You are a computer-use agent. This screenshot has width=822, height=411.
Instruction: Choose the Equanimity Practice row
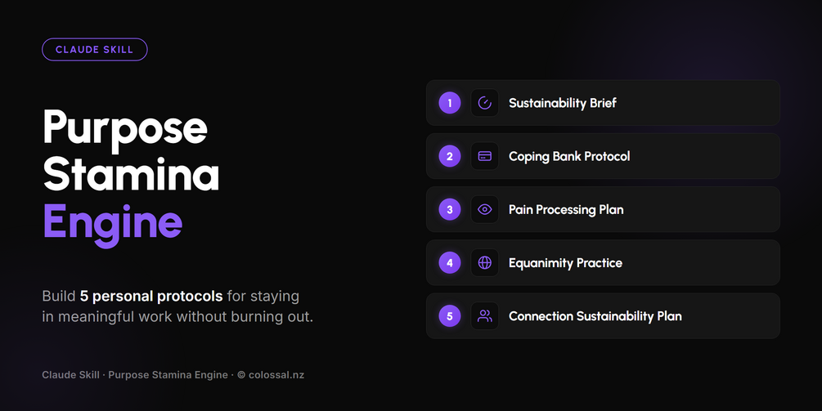[x=603, y=263]
